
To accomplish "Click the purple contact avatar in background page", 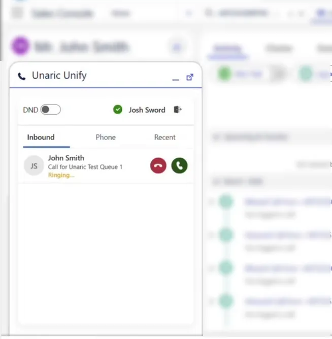I will 20,46.
